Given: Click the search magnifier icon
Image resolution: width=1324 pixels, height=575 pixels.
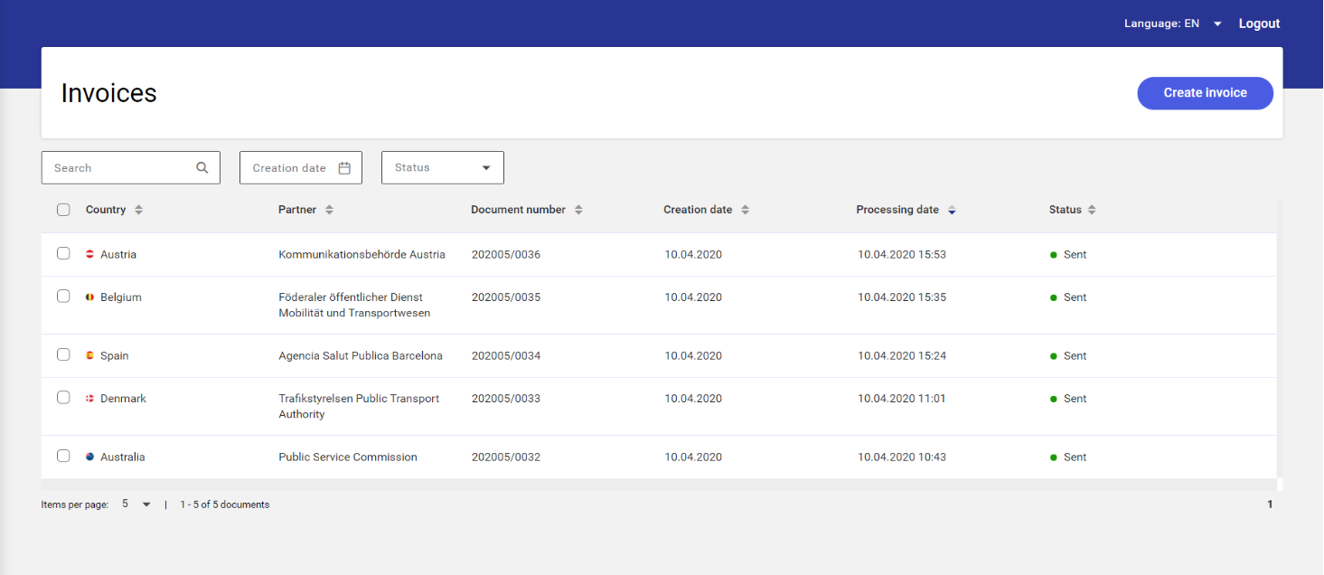Looking at the screenshot, I should tap(202, 168).
